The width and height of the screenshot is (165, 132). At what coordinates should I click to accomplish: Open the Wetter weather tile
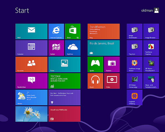(x=31, y=97)
